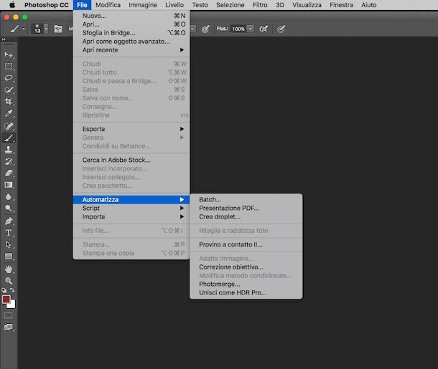Image resolution: width=438 pixels, height=369 pixels.
Task: Open the Flusso percentage dropdown arrow
Action: [251, 29]
